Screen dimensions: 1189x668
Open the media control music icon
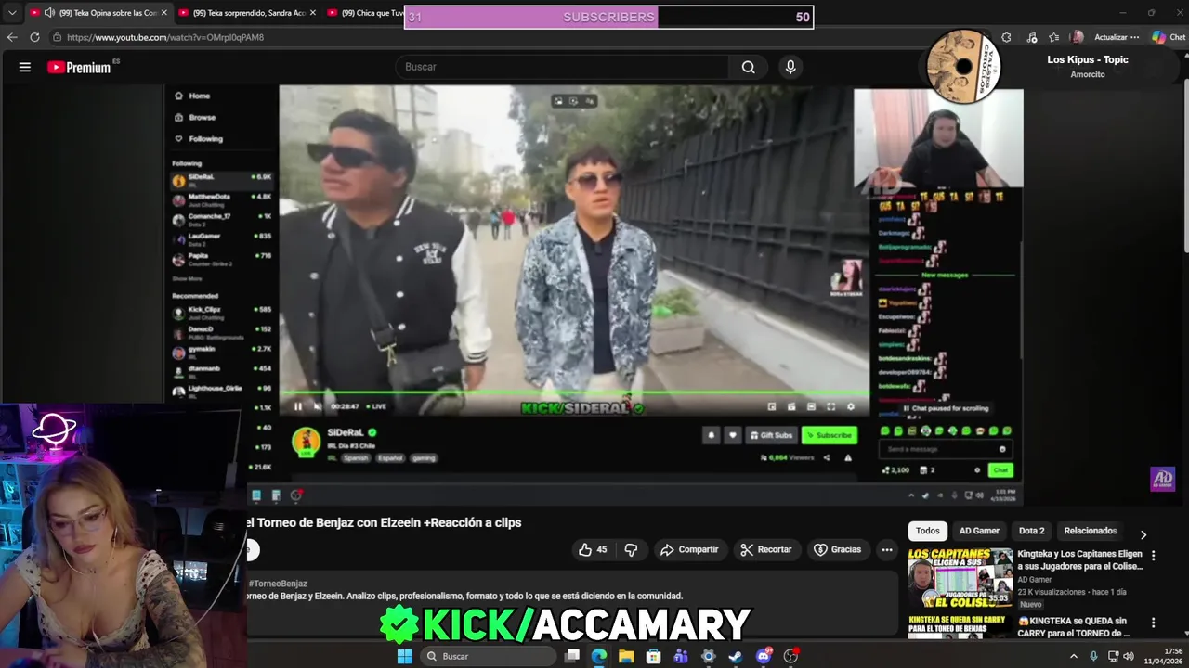(1032, 37)
